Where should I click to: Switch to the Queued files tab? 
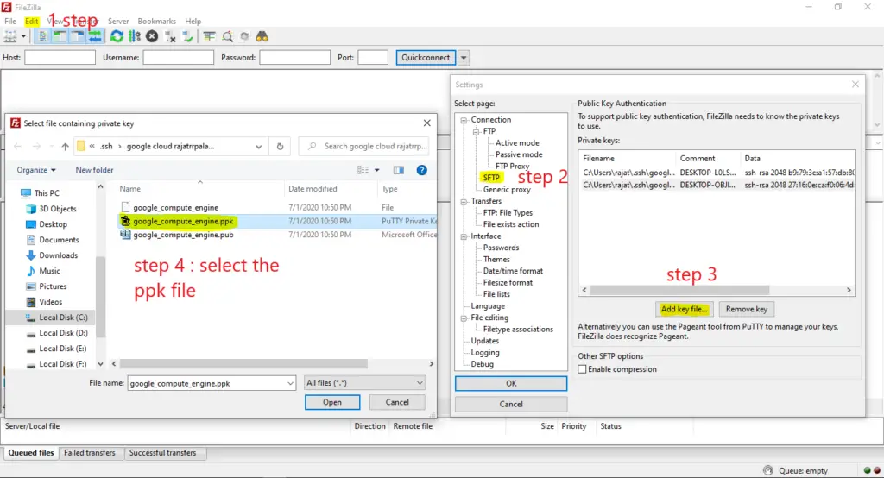[31, 453]
